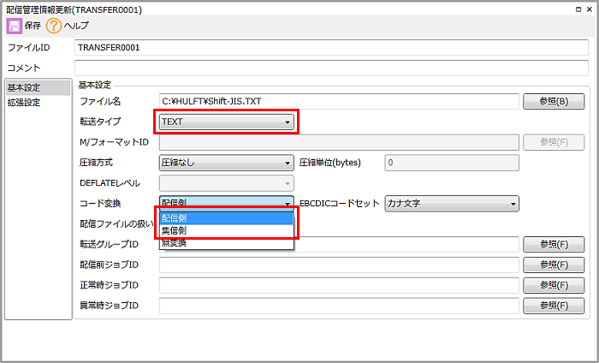The image size is (599, 363).
Task: Click 参照(F) button for 転送グループID
Action: point(554,245)
